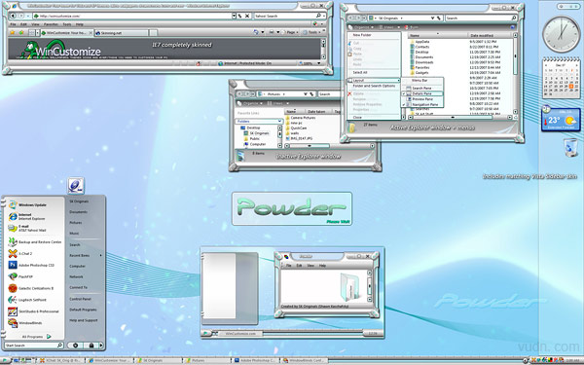Click the Start menu lock button icon
The height and width of the screenshot is (365, 584).
coord(91,346)
